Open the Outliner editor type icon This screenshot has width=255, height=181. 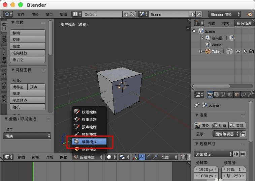(x=199, y=23)
